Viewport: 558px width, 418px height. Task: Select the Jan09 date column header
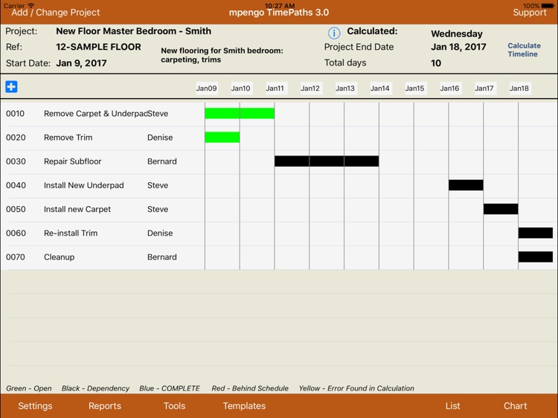tap(206, 89)
